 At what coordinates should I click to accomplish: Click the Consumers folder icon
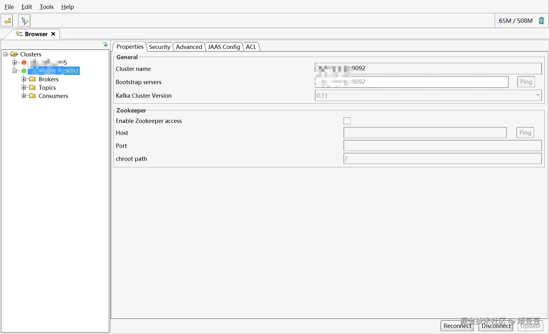32,96
